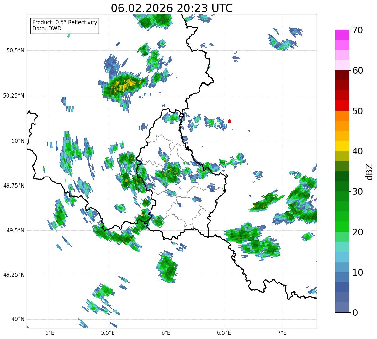Click the olive colorbar segment below 40
The height and width of the screenshot is (339, 377).
pos(342,156)
